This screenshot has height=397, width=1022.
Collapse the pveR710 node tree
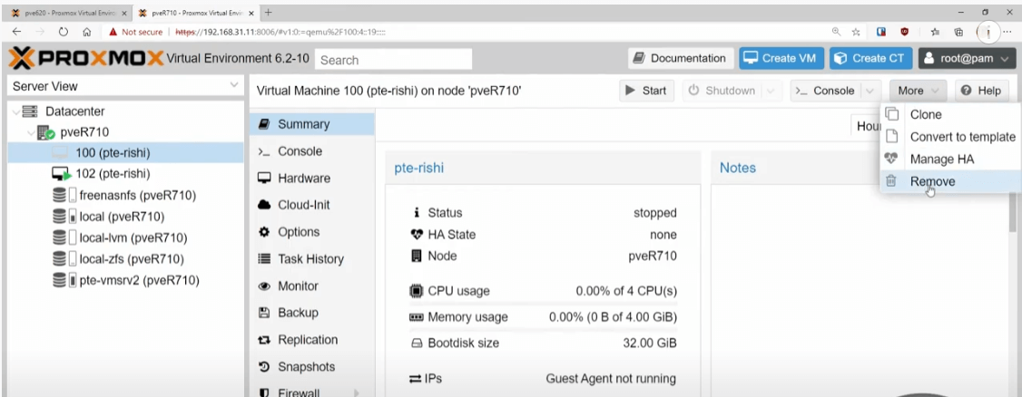tap(33, 132)
